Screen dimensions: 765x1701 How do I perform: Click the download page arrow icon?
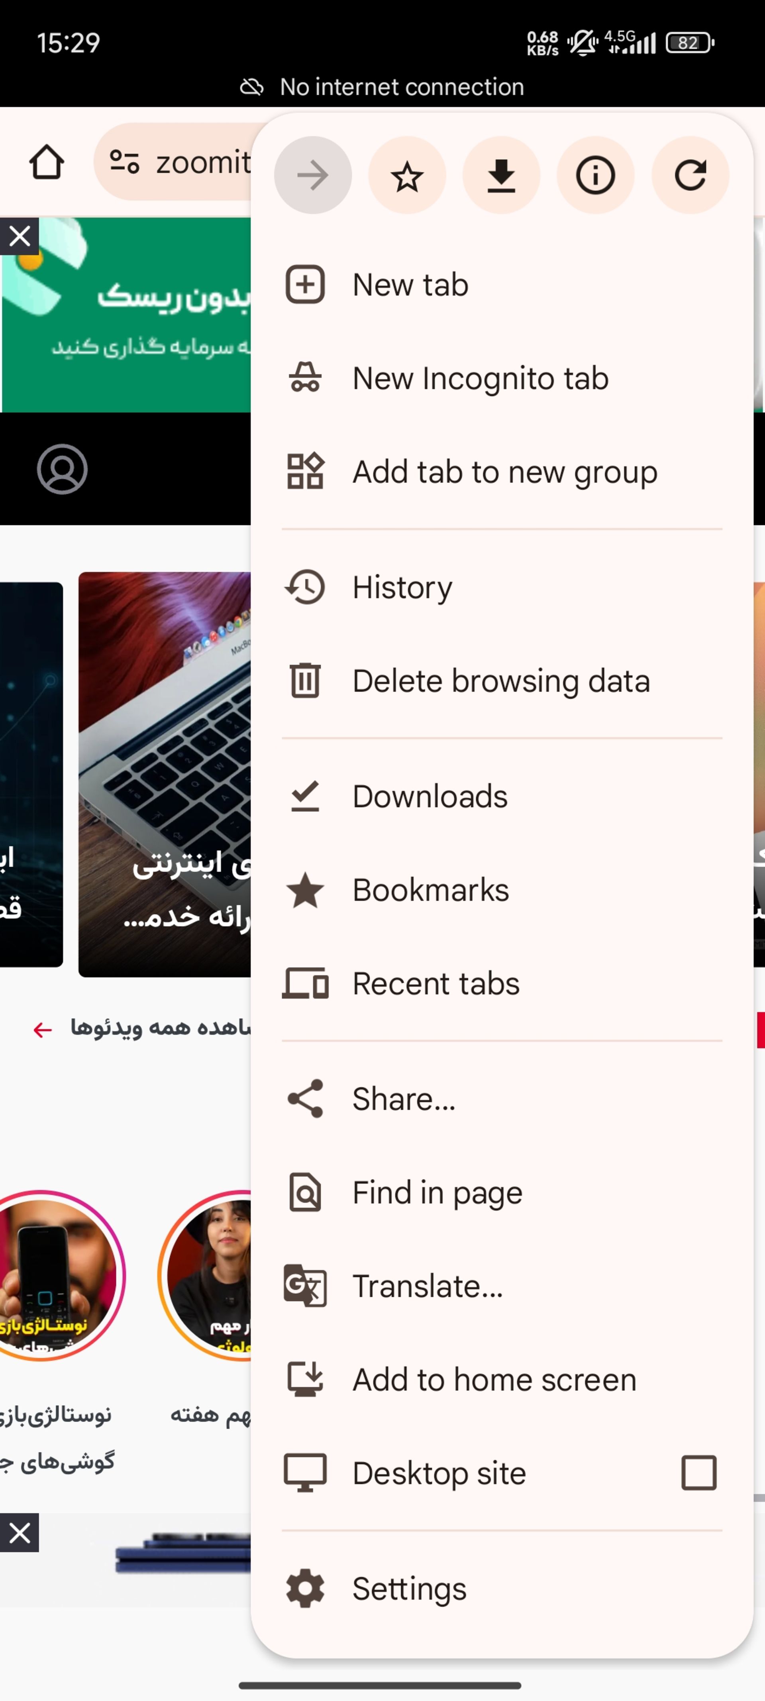click(501, 176)
